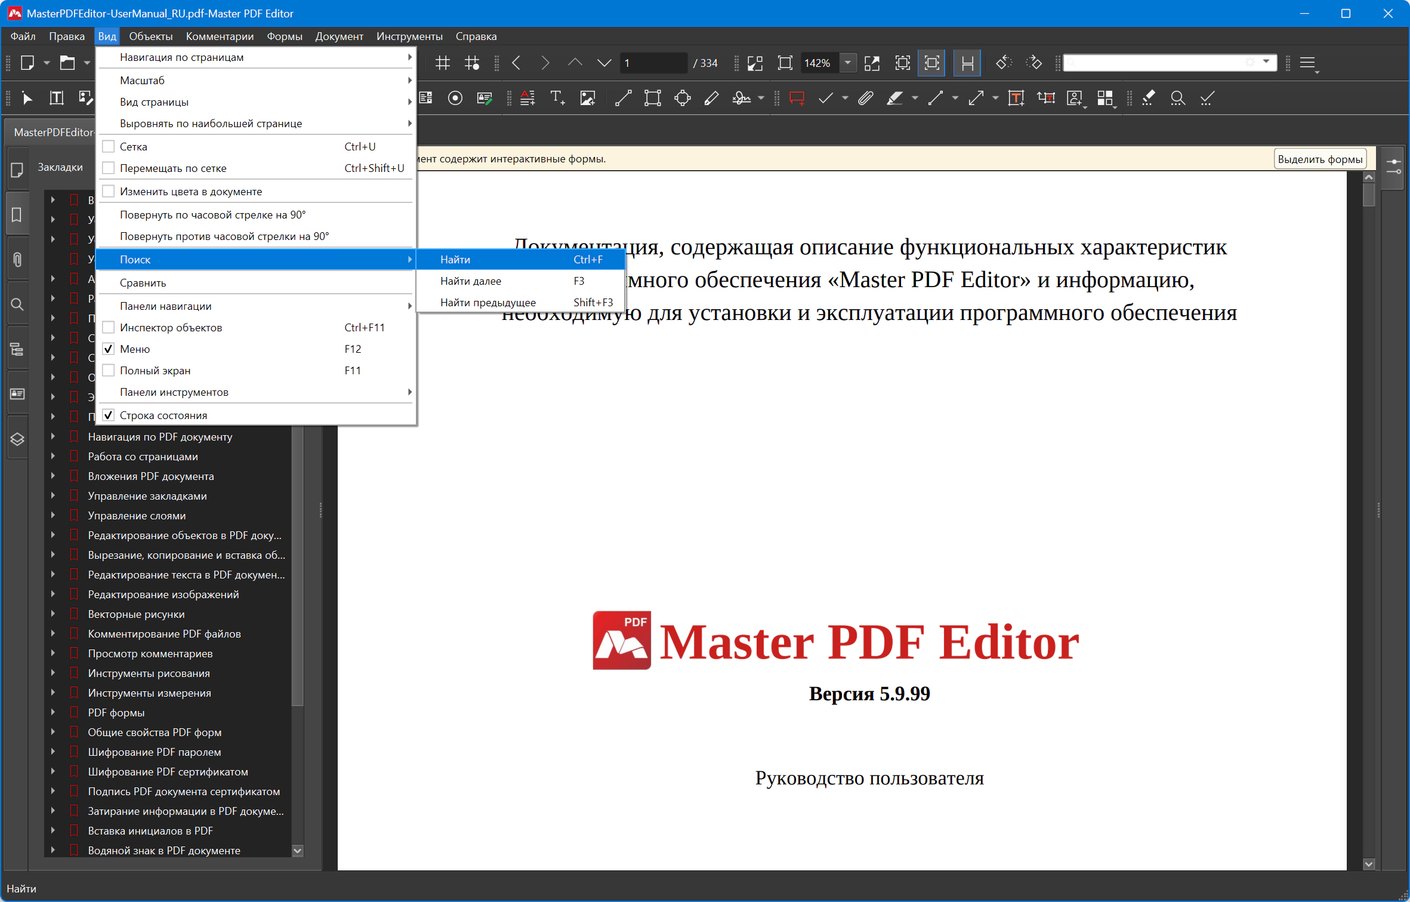This screenshot has width=1410, height=902.
Task: Click the page number input field
Action: click(653, 63)
